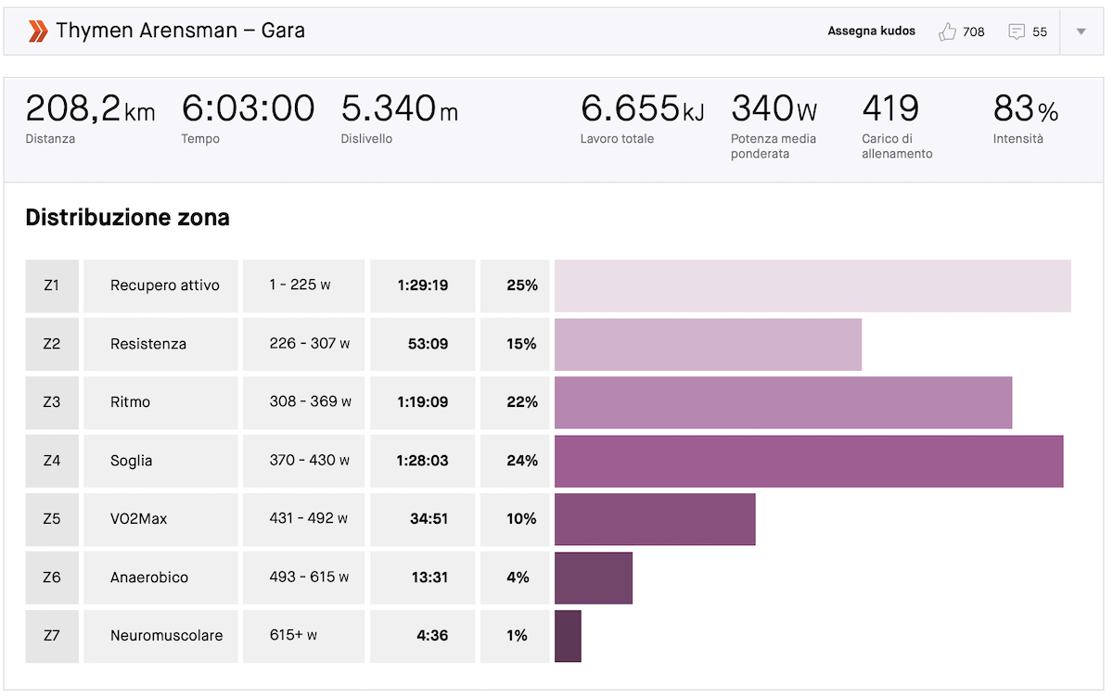Click the Z7 Neuromuscolare bar
This screenshot has height=698, width=1113.
(x=568, y=636)
